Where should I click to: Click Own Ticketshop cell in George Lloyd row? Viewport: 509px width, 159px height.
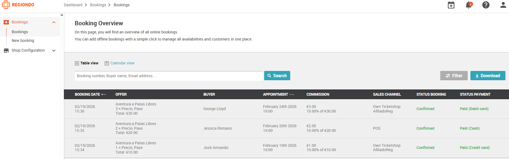point(386,109)
